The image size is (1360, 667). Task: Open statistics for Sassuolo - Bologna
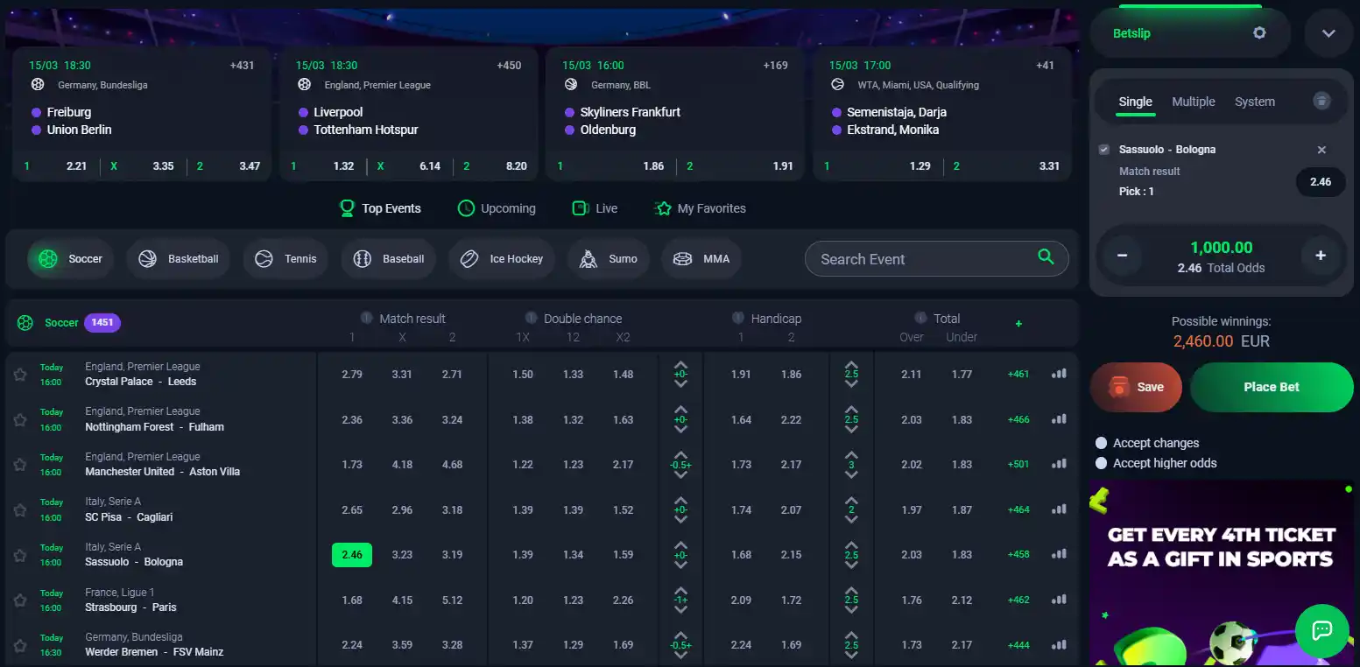[x=1059, y=554]
